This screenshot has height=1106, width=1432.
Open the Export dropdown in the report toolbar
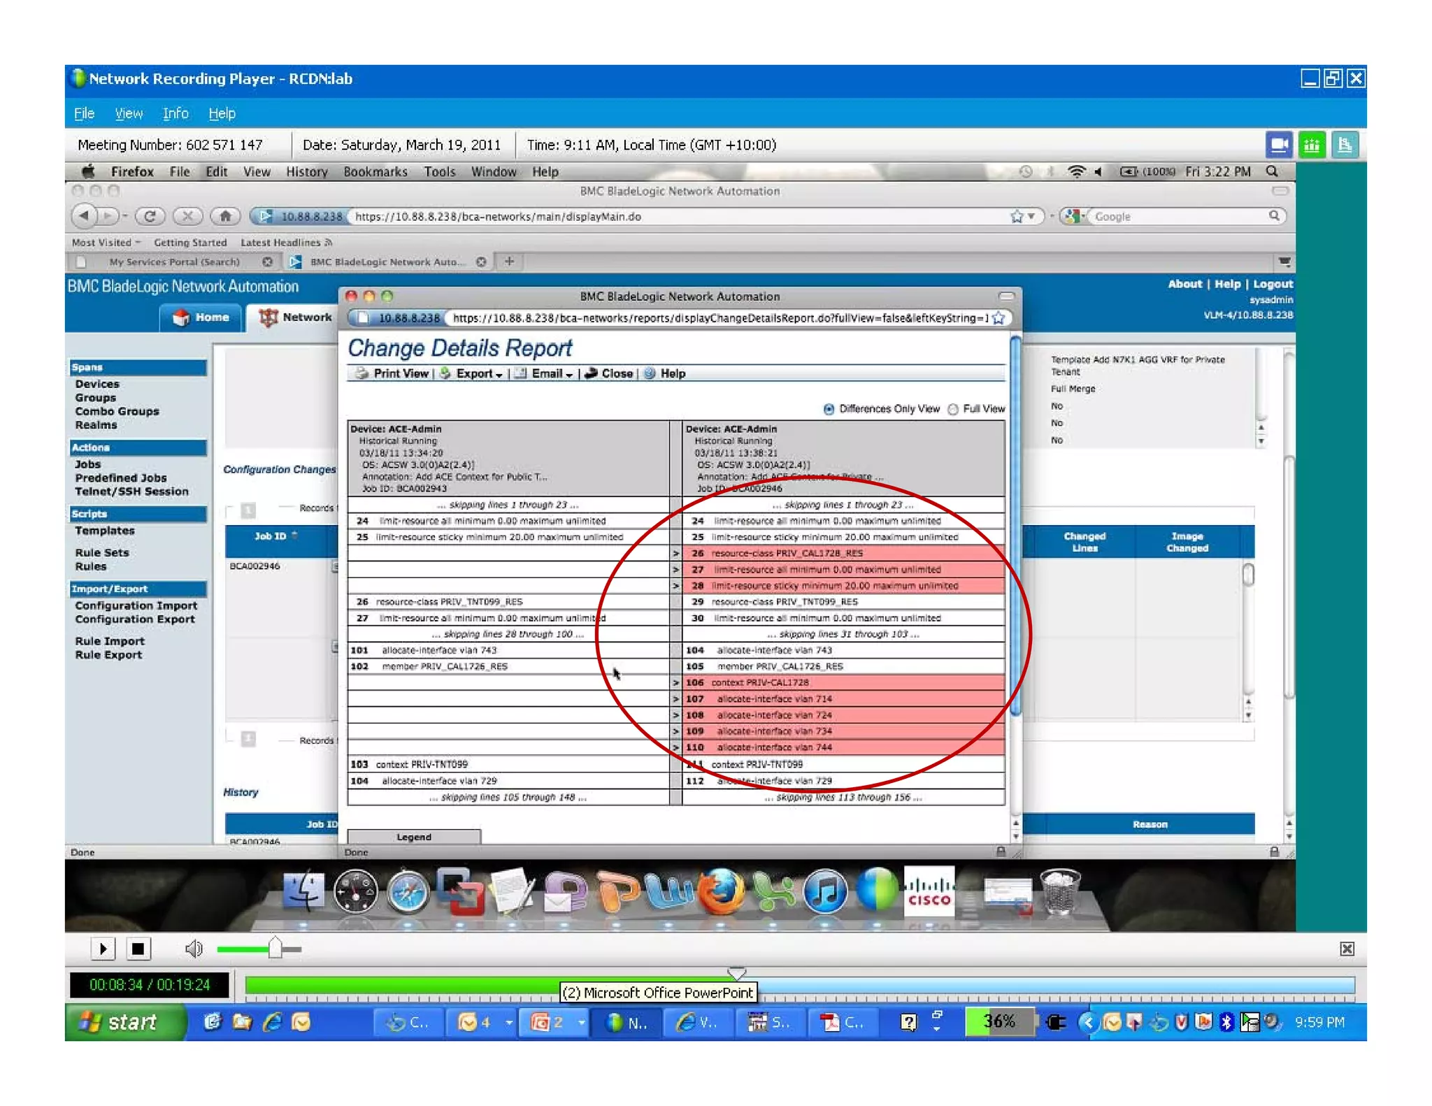click(472, 373)
